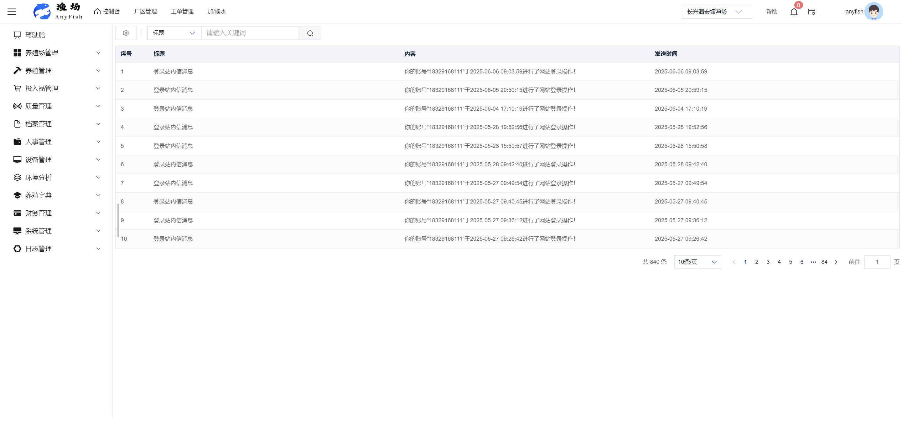Open the 工单管理 top menu
The image size is (902, 422).
click(182, 12)
